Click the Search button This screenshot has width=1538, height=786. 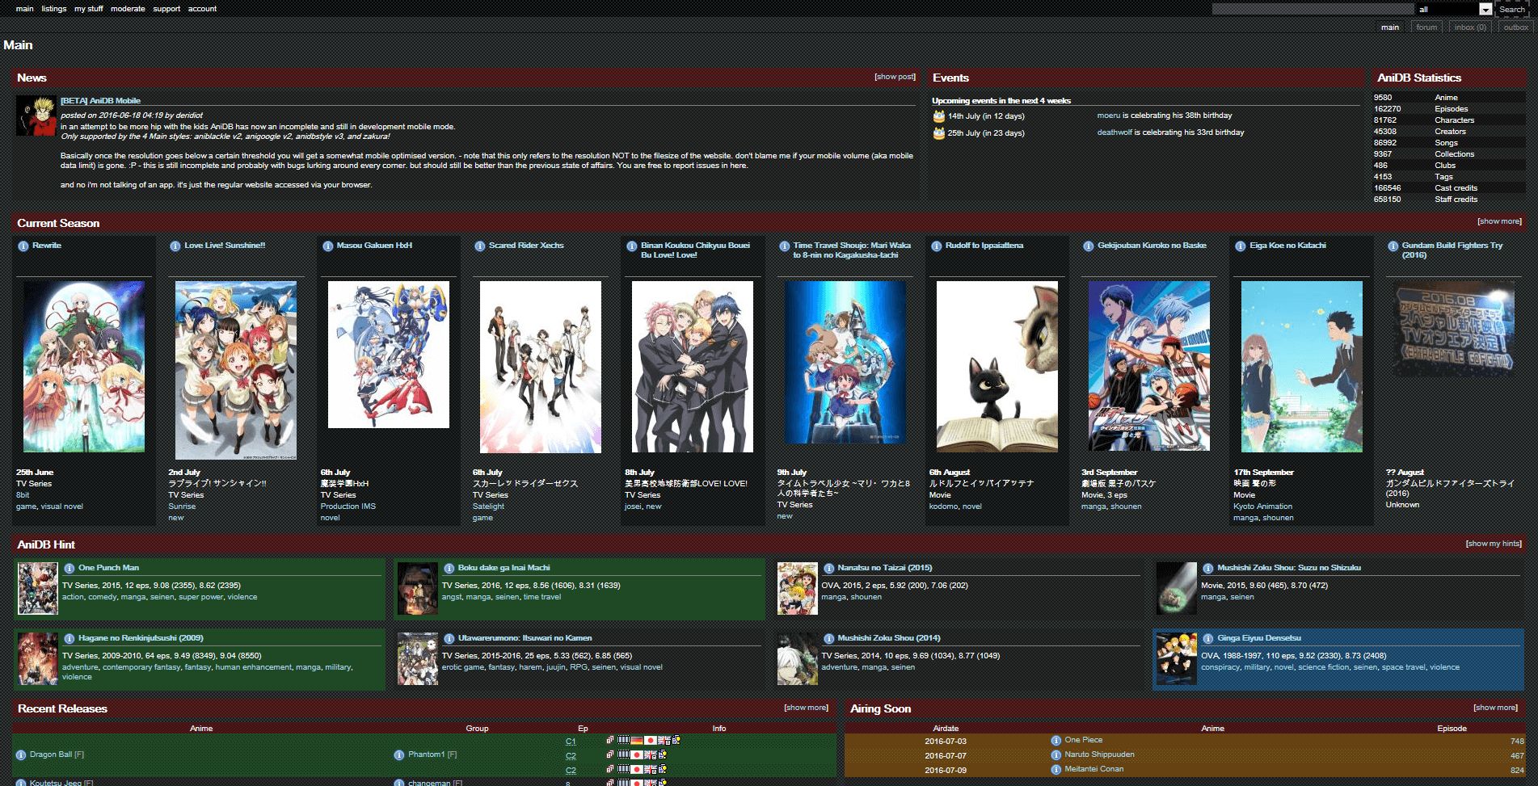click(1511, 9)
